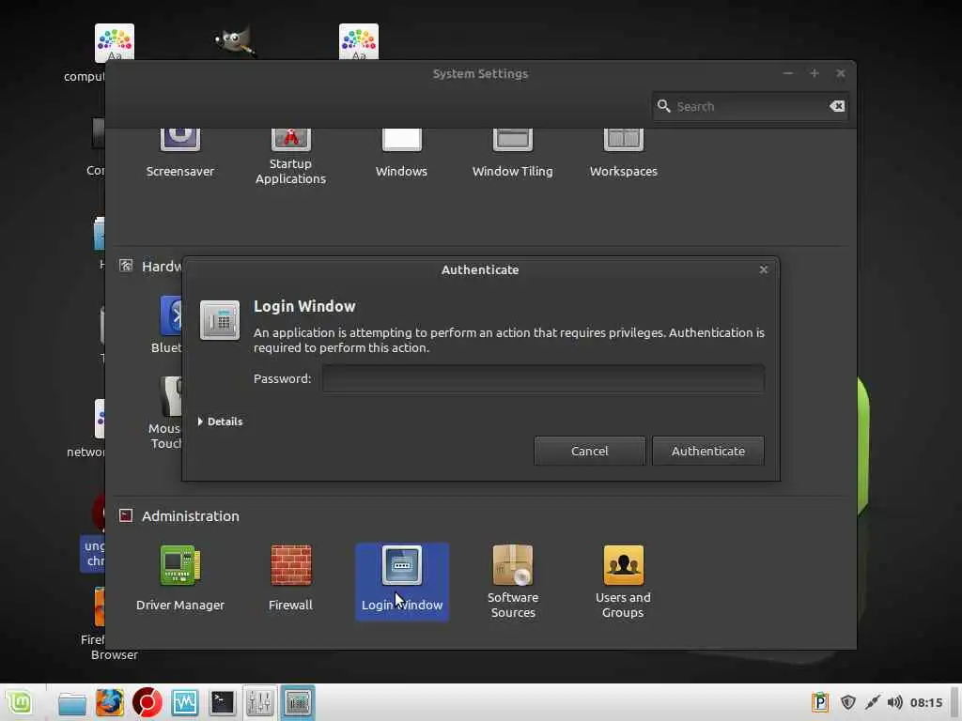Focus the Password input field

click(544, 378)
